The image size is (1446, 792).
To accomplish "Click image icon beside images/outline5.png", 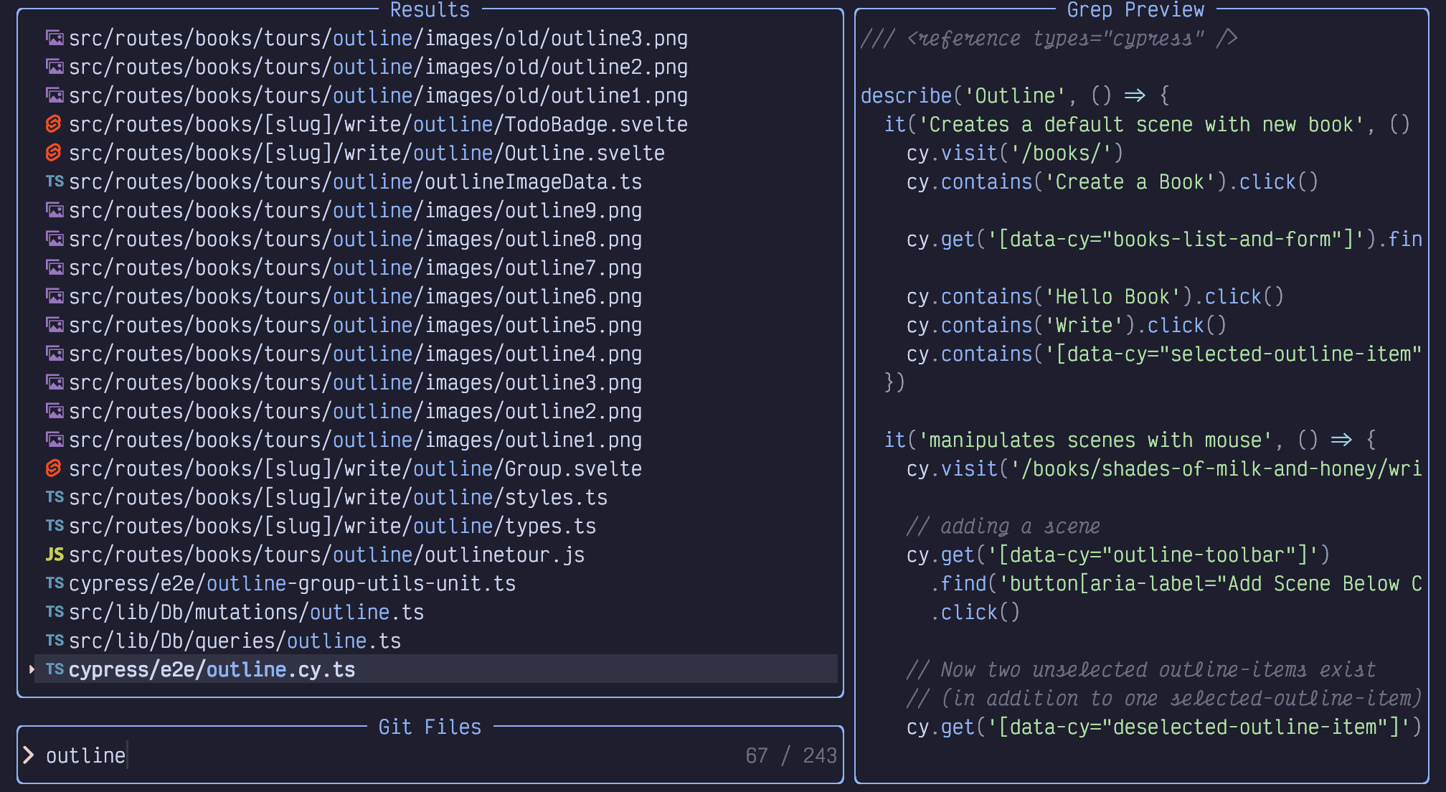I will (x=55, y=325).
